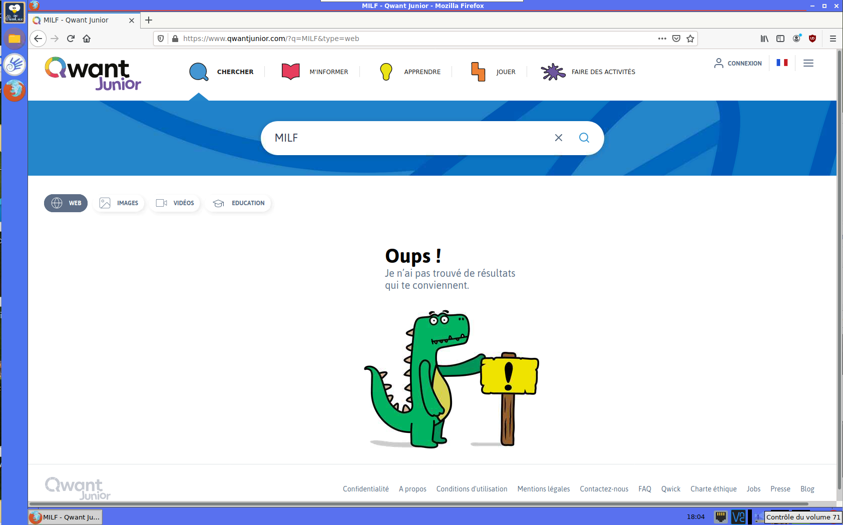Open the M'INFORMER section
Image resolution: width=843 pixels, height=525 pixels.
314,72
